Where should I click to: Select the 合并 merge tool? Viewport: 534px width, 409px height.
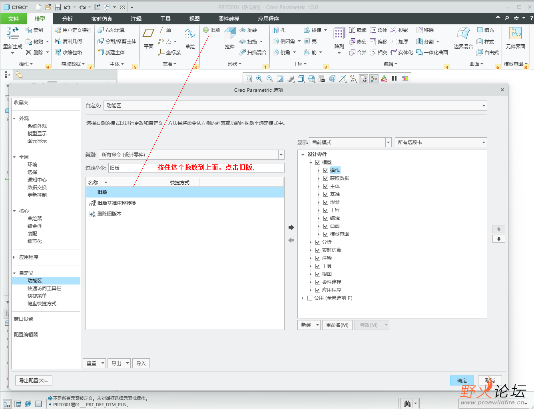coord(358,52)
